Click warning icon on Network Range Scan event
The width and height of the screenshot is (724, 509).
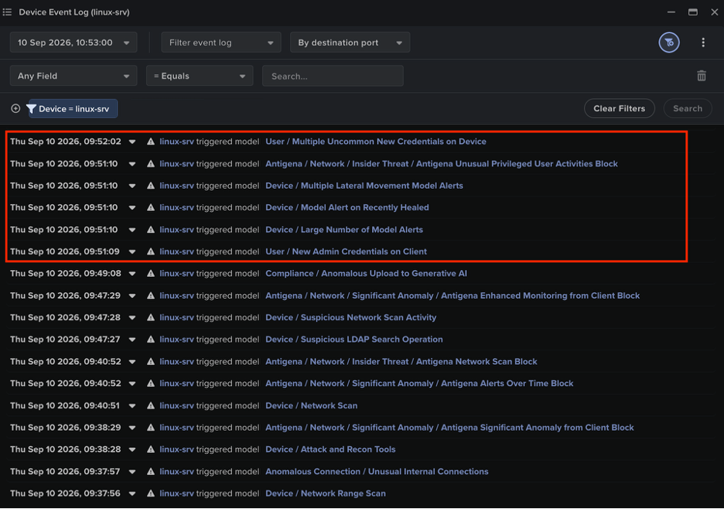pyautogui.click(x=151, y=494)
